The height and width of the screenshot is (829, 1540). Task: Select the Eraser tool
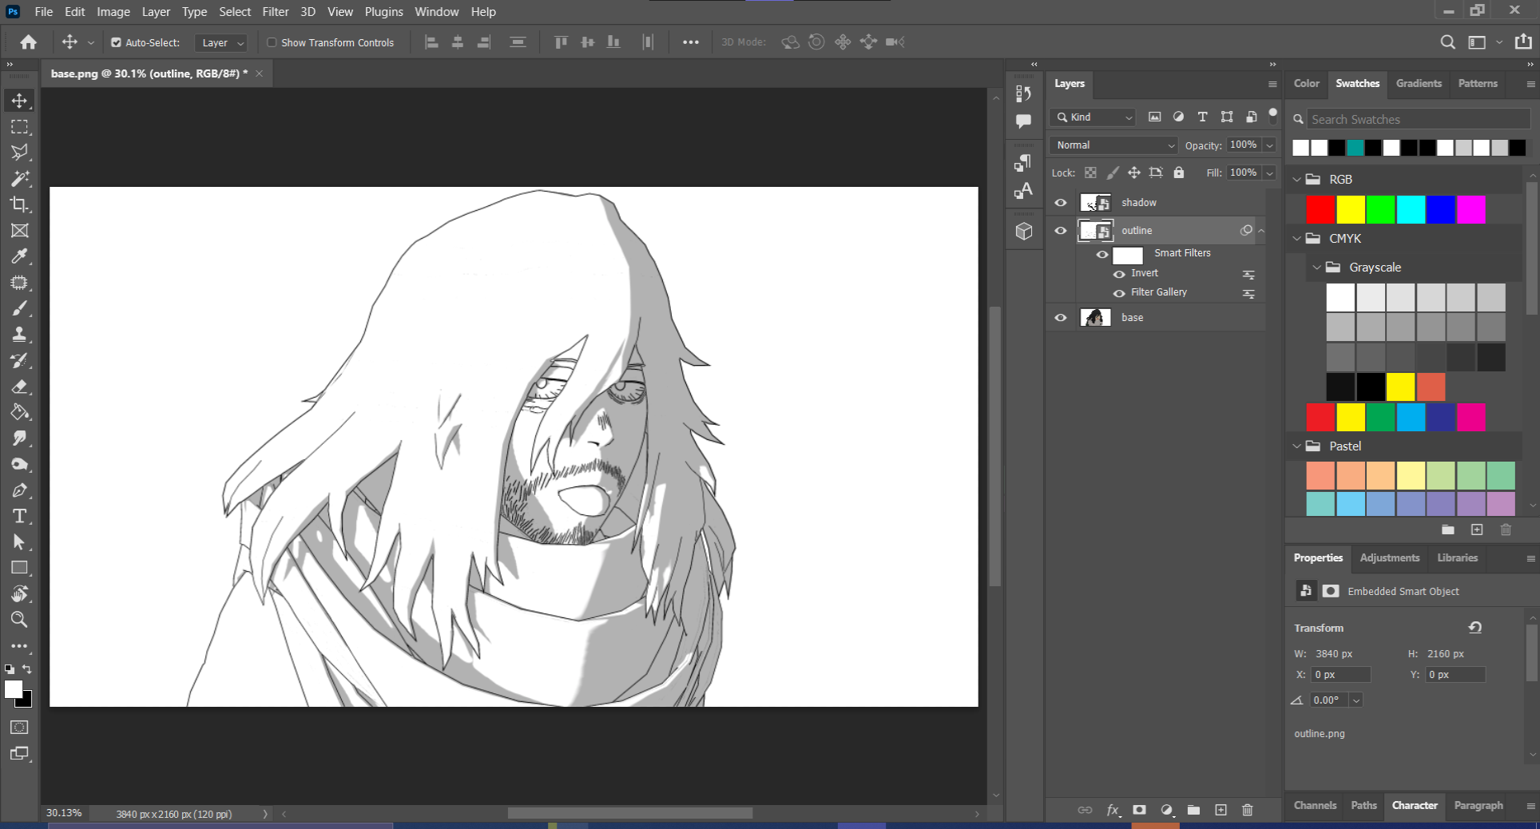pos(19,387)
